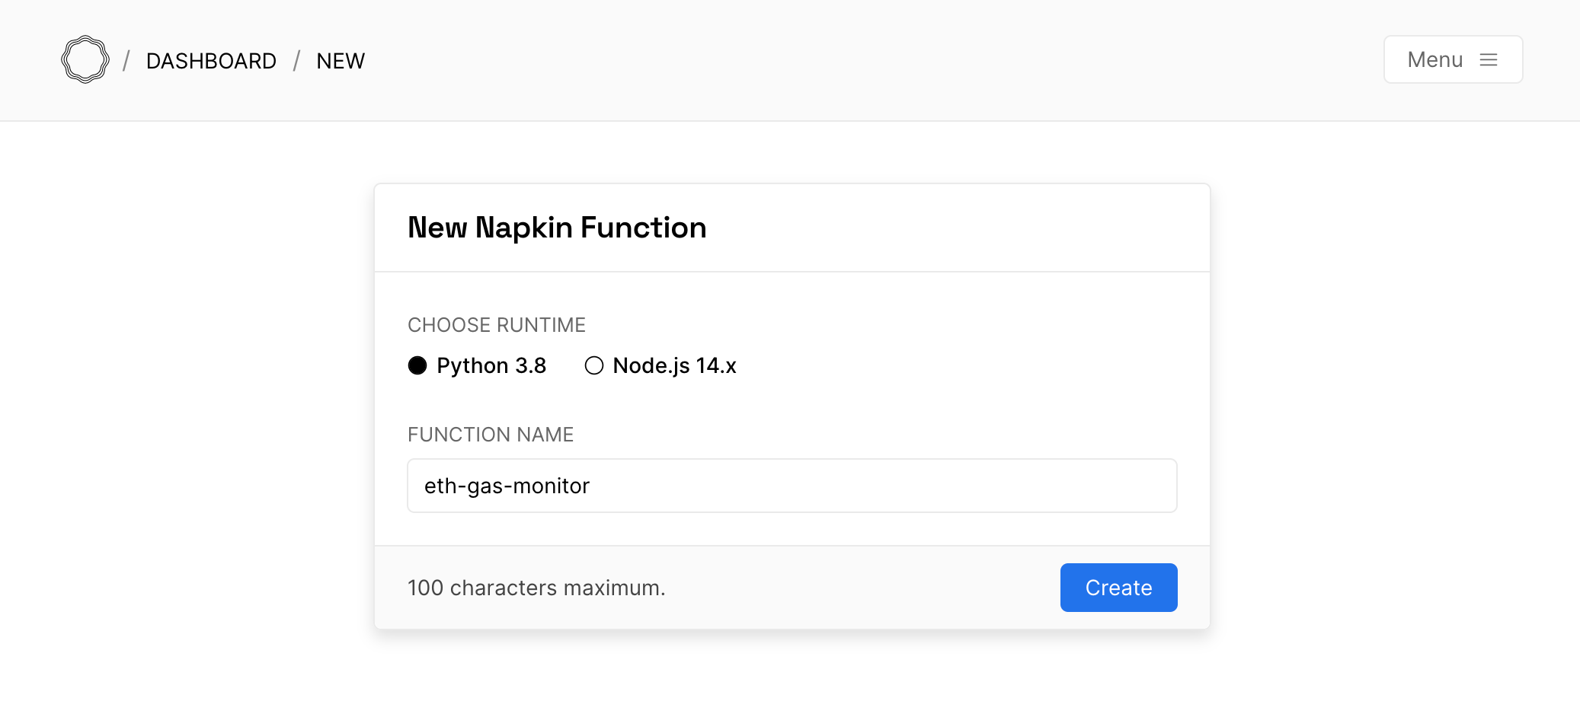Click the 100 characters maximum hint text
Image resolution: width=1580 pixels, height=717 pixels.
pos(536,588)
